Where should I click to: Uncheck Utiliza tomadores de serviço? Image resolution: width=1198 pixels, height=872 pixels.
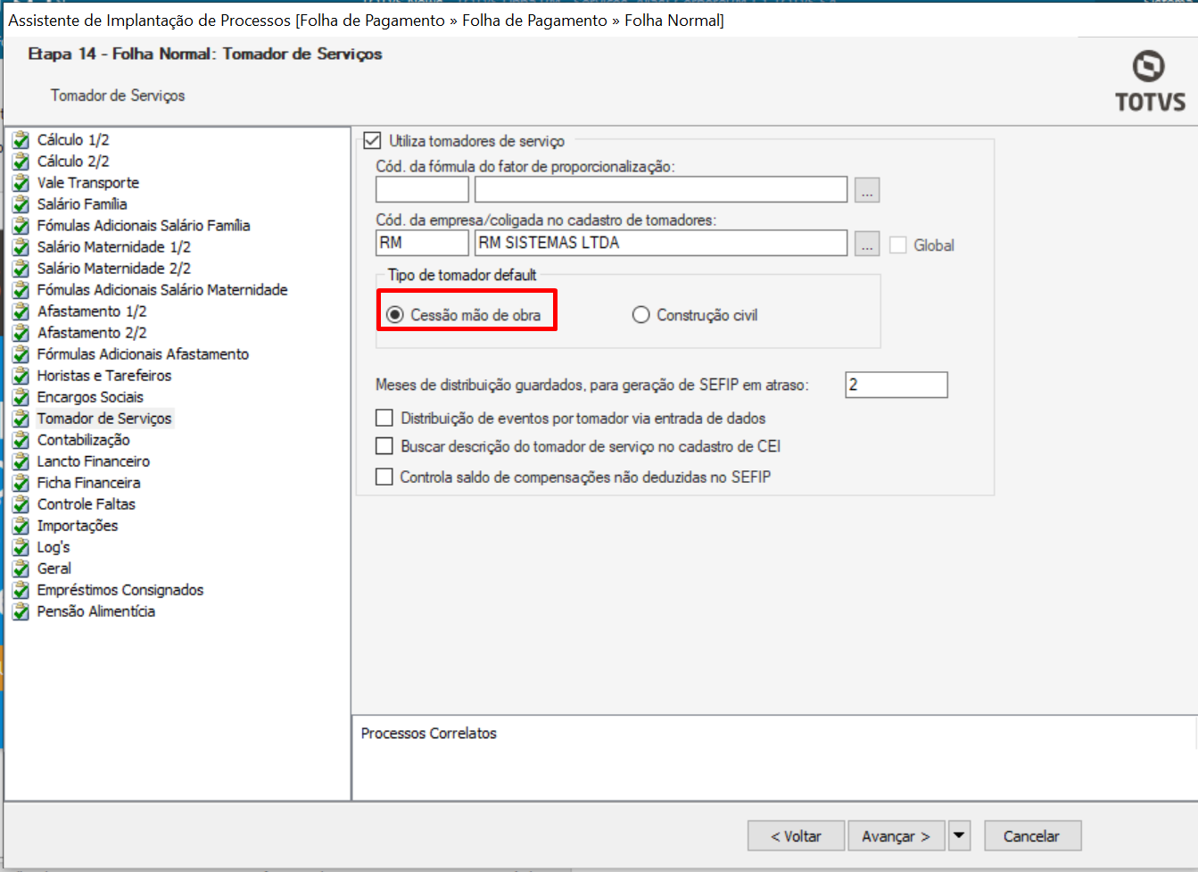point(373,141)
